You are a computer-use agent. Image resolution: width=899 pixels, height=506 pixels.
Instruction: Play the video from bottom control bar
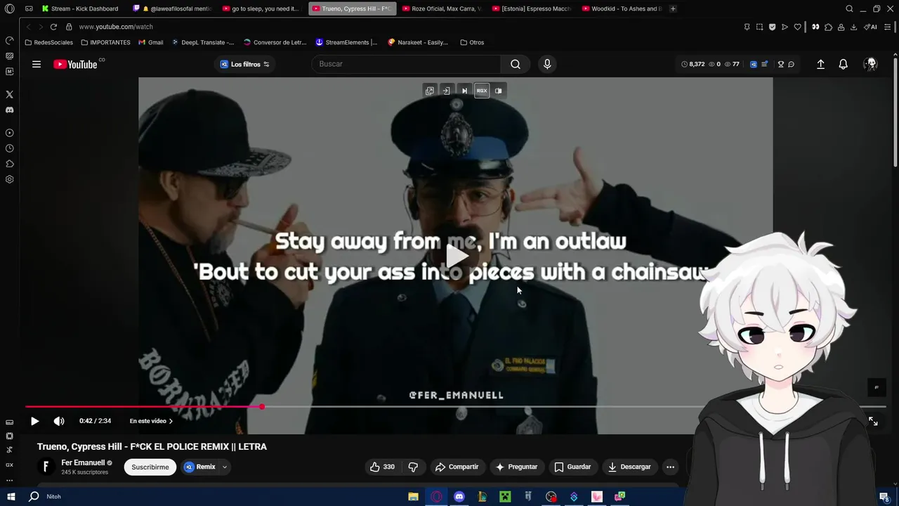34,421
